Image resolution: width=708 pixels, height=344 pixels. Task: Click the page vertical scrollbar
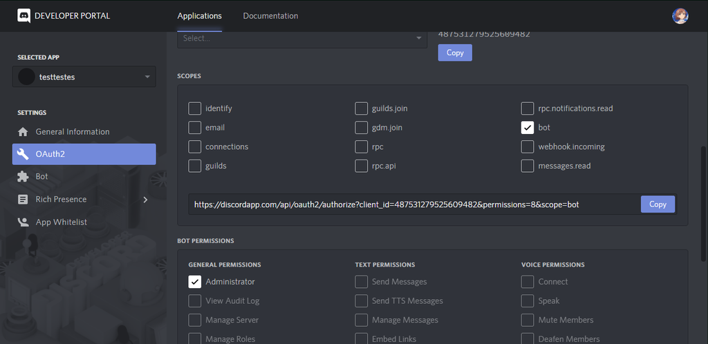coord(704,203)
